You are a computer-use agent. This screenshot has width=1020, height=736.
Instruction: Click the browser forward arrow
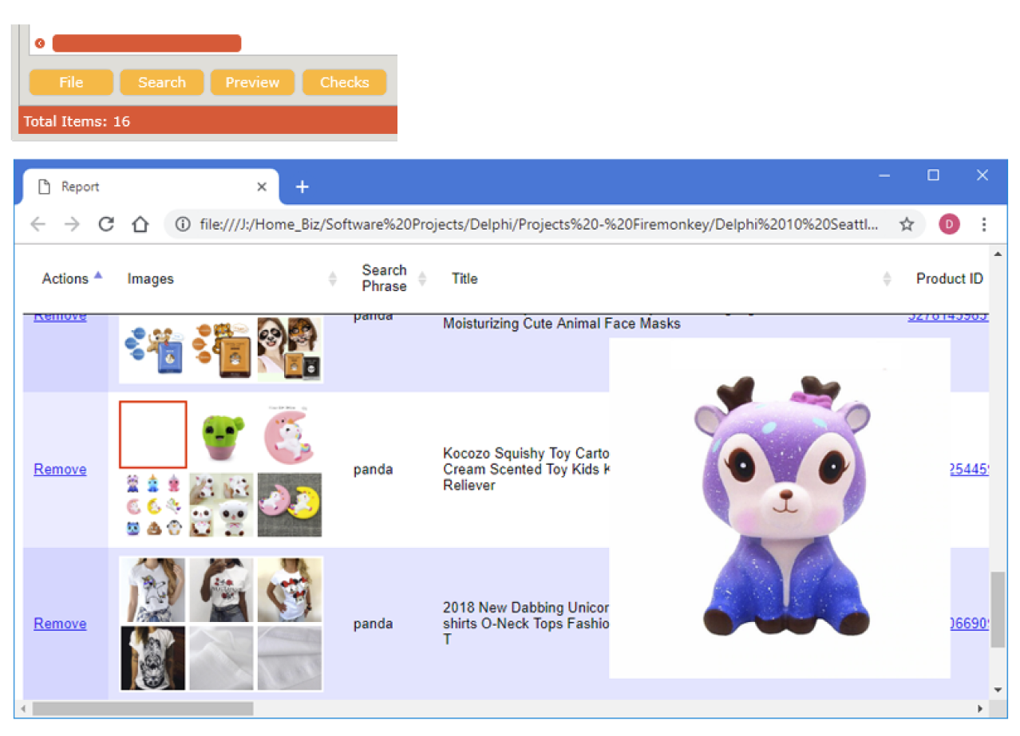[72, 224]
